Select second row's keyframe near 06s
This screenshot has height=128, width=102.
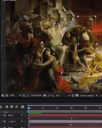click(x=71, y=125)
